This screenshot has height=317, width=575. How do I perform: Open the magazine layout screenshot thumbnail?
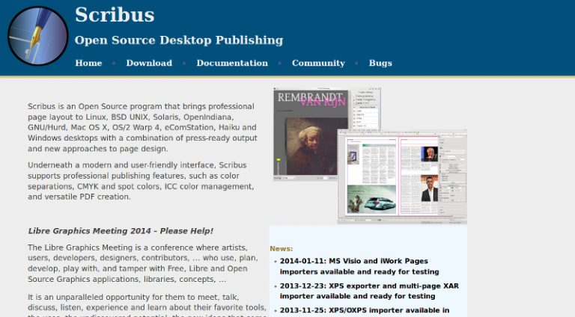click(402, 176)
